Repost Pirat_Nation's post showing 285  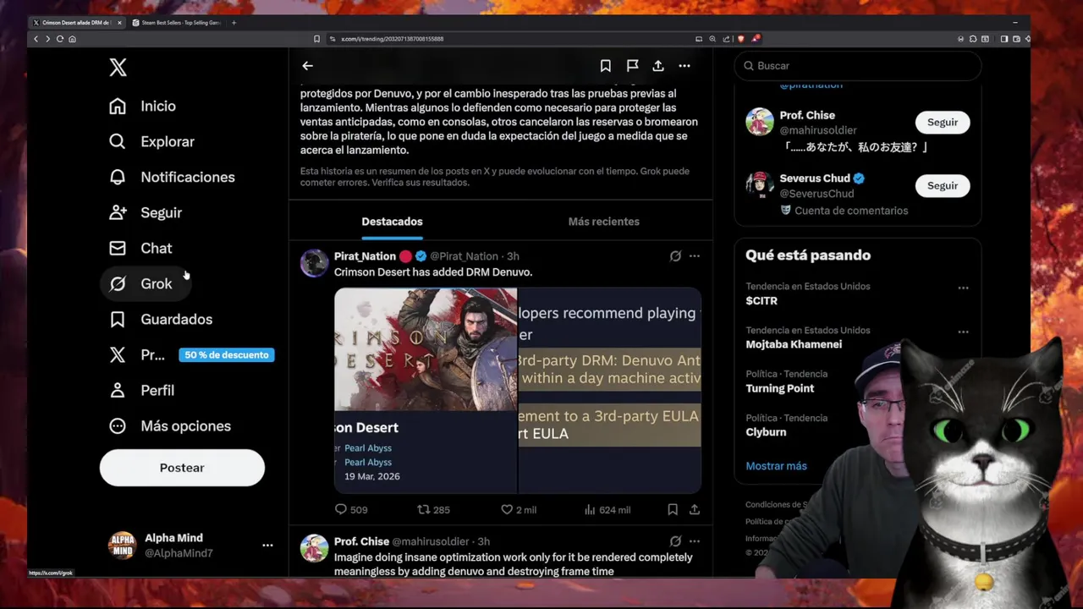coord(433,510)
